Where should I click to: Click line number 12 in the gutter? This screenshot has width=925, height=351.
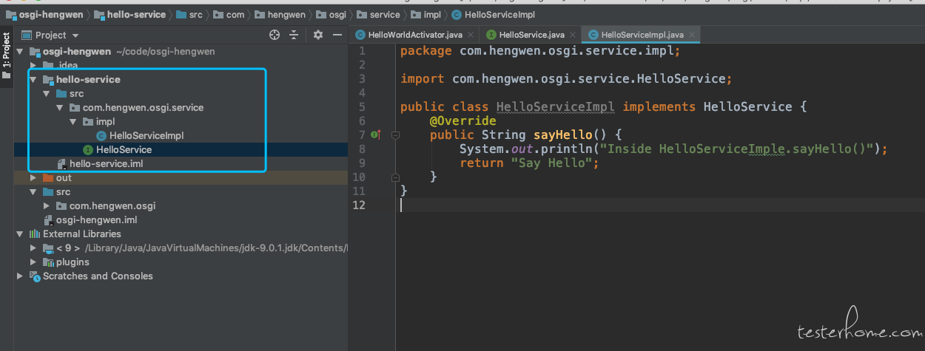click(x=358, y=205)
